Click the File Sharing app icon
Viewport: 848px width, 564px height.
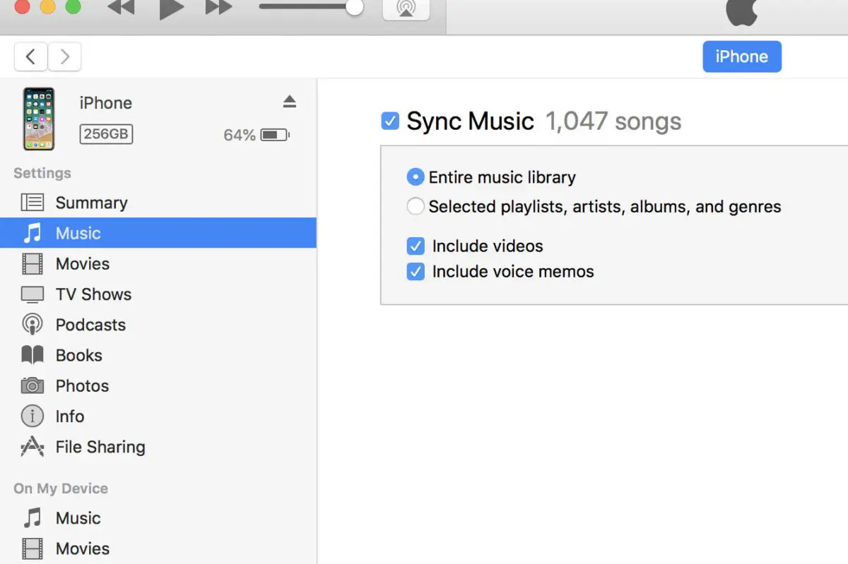(x=32, y=447)
